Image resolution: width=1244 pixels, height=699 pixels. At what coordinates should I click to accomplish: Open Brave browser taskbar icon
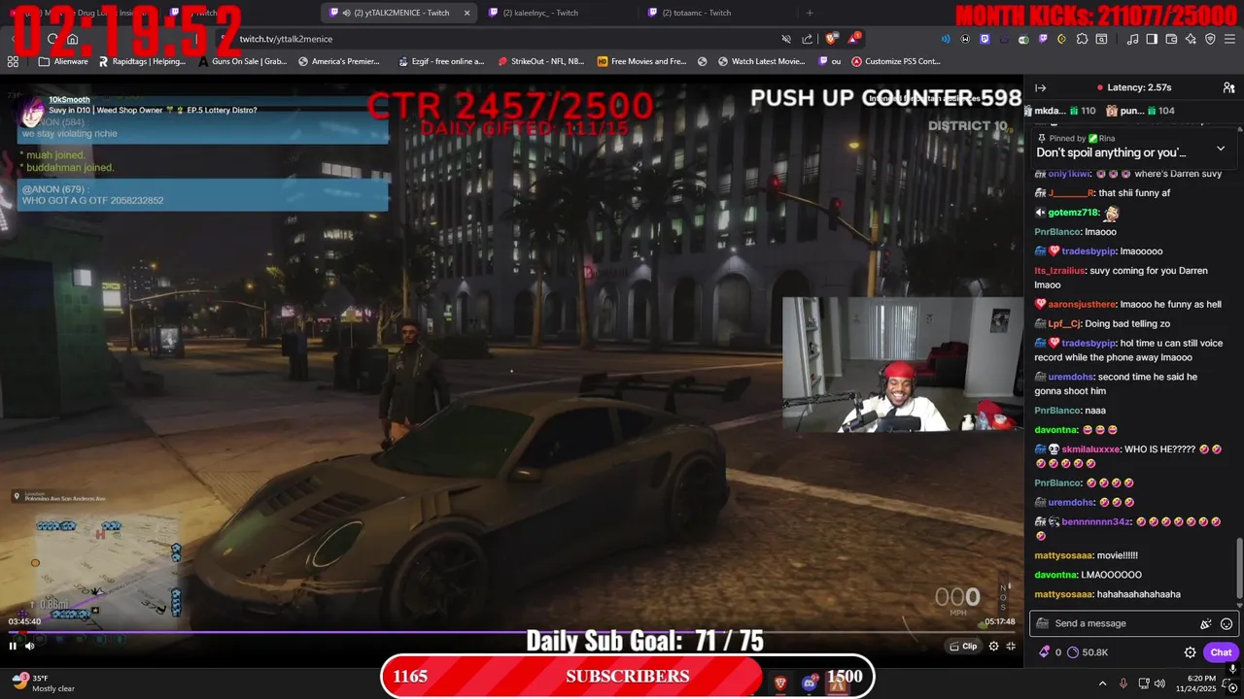pos(780,683)
